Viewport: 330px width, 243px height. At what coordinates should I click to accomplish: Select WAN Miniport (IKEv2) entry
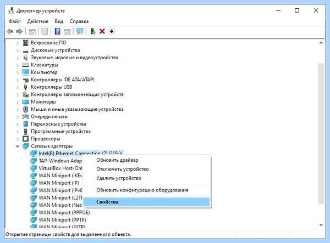point(61,176)
